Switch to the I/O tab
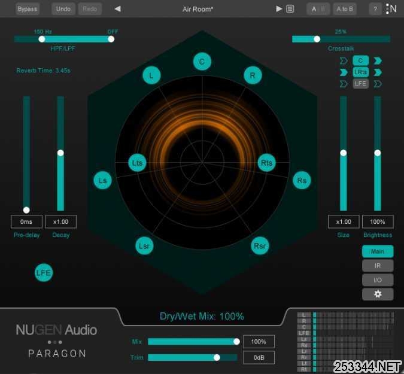This screenshot has width=404, height=374. point(378,279)
